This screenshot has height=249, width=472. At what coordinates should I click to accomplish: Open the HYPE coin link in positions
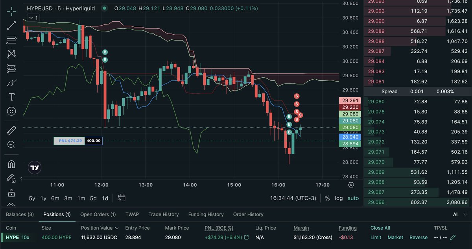click(x=13, y=237)
